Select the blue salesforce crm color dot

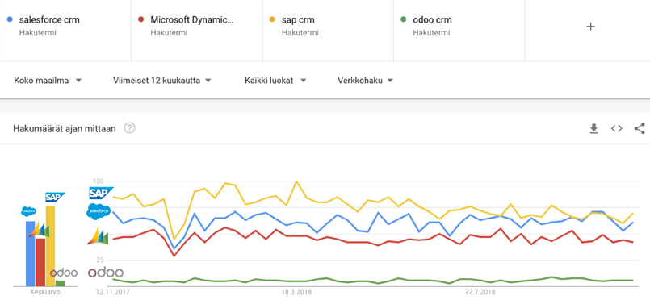tap(10, 19)
